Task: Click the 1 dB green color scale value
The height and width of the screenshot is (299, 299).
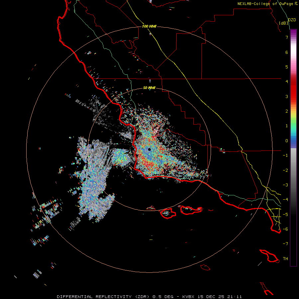Action: tap(287, 126)
